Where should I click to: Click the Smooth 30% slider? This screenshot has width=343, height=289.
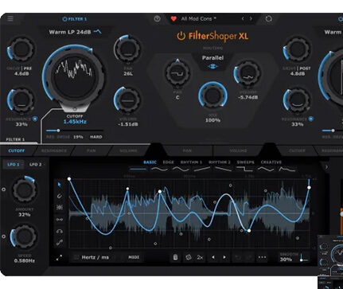pyautogui.click(x=304, y=258)
